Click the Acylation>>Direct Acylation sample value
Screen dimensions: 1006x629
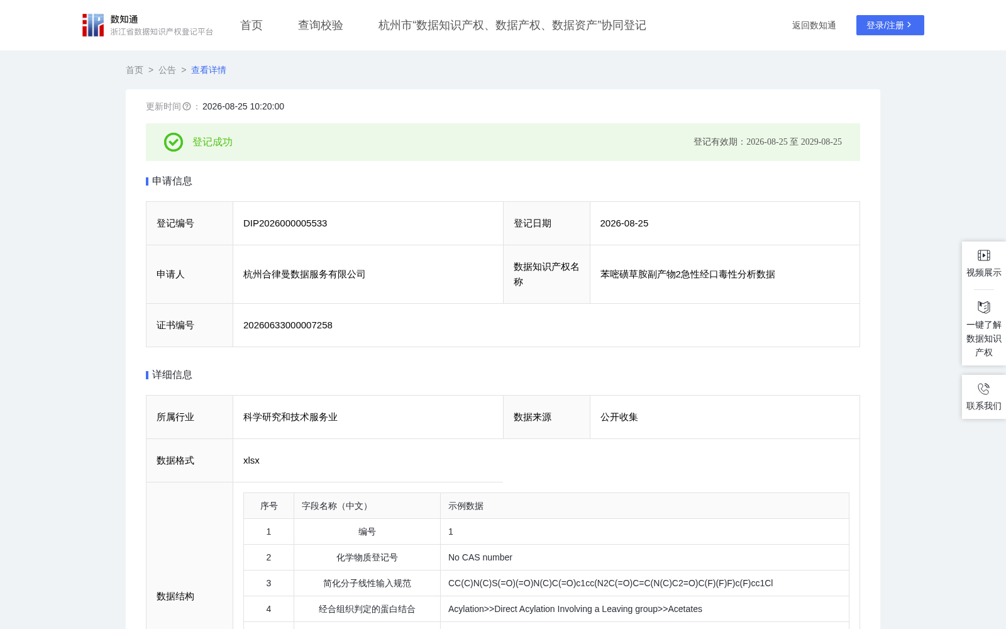point(575,609)
